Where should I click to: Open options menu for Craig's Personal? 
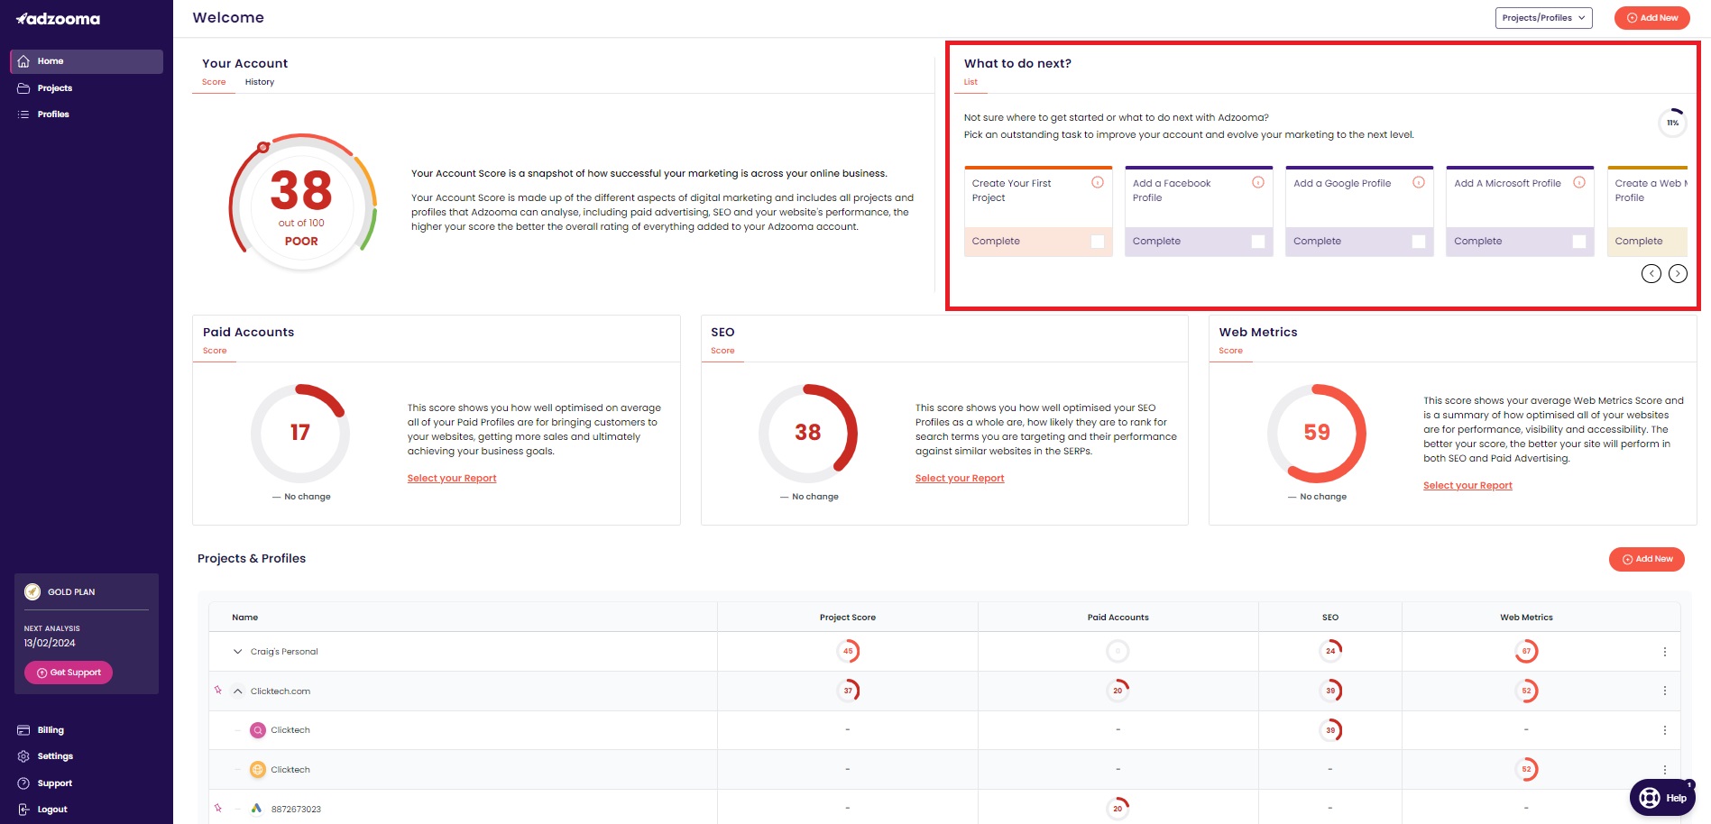[1665, 652]
